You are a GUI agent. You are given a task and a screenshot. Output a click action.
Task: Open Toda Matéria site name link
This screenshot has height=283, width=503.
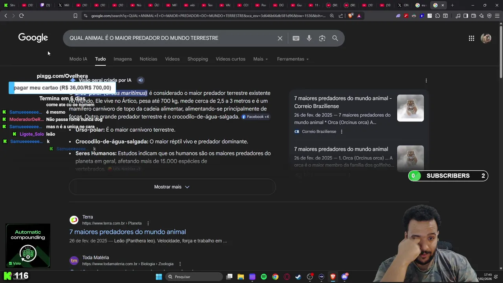click(x=95, y=258)
